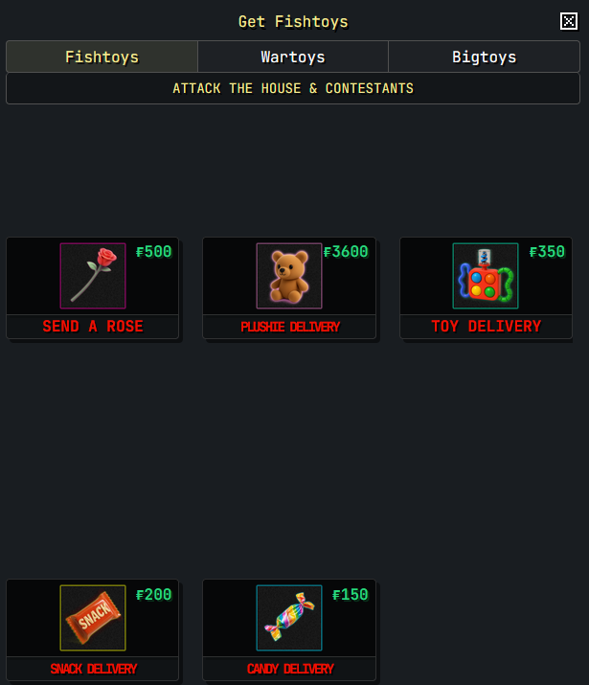Click the 150 price on candy card
This screenshot has width=589, height=685.
click(x=351, y=595)
